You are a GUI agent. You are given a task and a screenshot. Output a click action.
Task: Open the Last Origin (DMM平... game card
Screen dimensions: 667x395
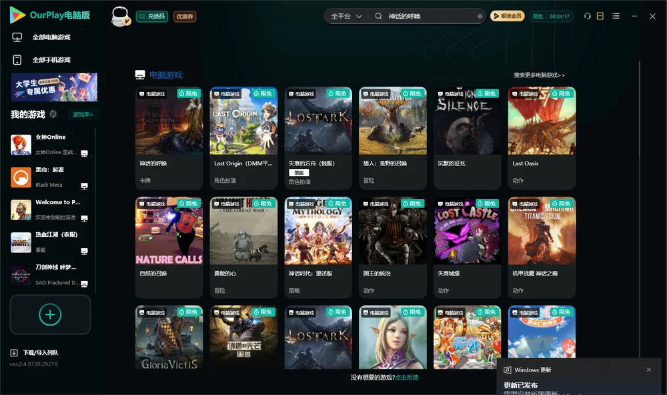coord(243,138)
